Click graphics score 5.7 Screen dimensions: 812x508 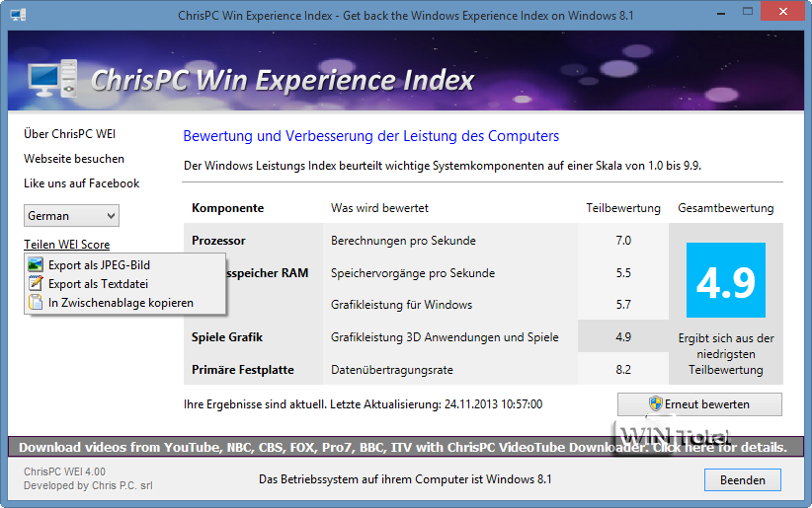pos(623,305)
